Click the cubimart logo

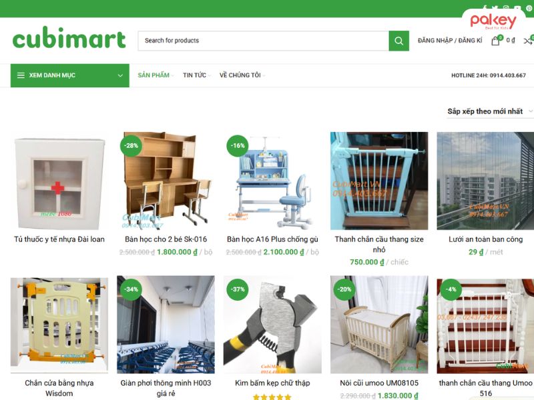click(69, 37)
